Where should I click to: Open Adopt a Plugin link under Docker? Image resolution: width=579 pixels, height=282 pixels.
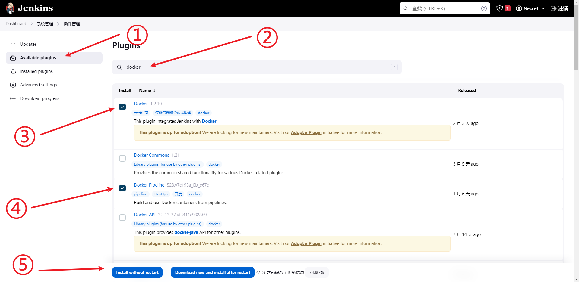pos(306,132)
